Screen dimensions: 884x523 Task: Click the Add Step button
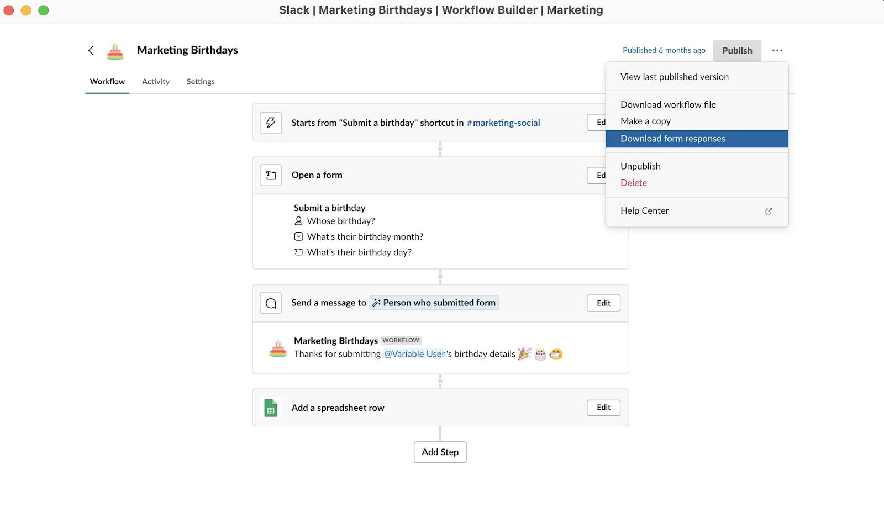[440, 452]
